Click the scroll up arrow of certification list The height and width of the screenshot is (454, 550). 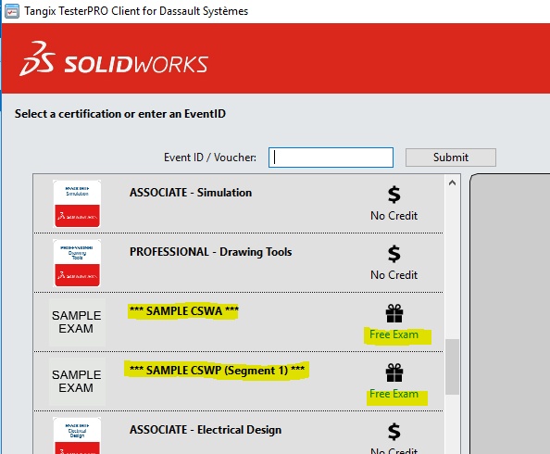[452, 183]
